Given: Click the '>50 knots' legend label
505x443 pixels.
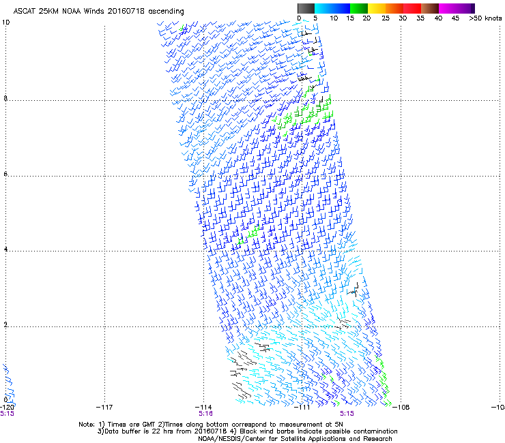Looking at the screenshot, I should click(x=485, y=18).
